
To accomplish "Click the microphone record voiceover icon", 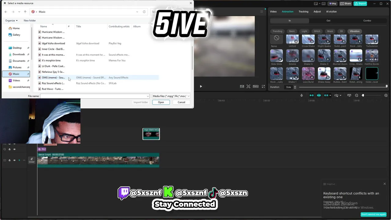I will click(x=301, y=95).
